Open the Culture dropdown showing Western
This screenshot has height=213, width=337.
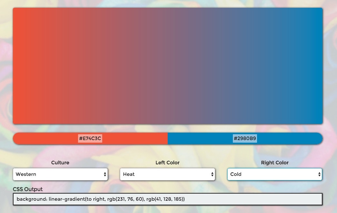60,174
